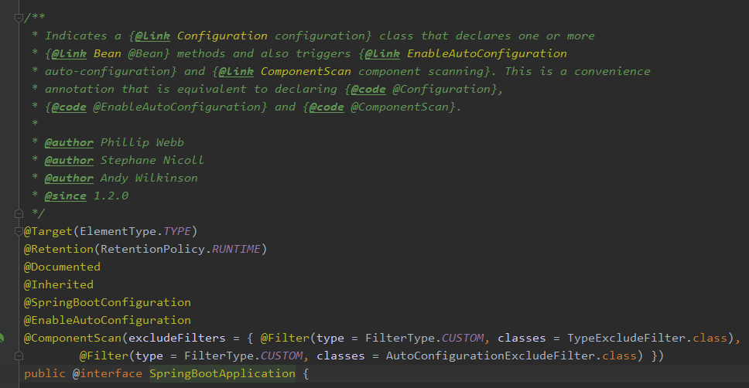
Task: Click the green gutter icon beside @ComponentScan
Action: tap(2, 338)
